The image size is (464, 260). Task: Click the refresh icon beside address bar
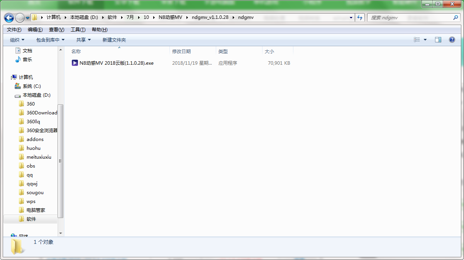tap(360, 18)
